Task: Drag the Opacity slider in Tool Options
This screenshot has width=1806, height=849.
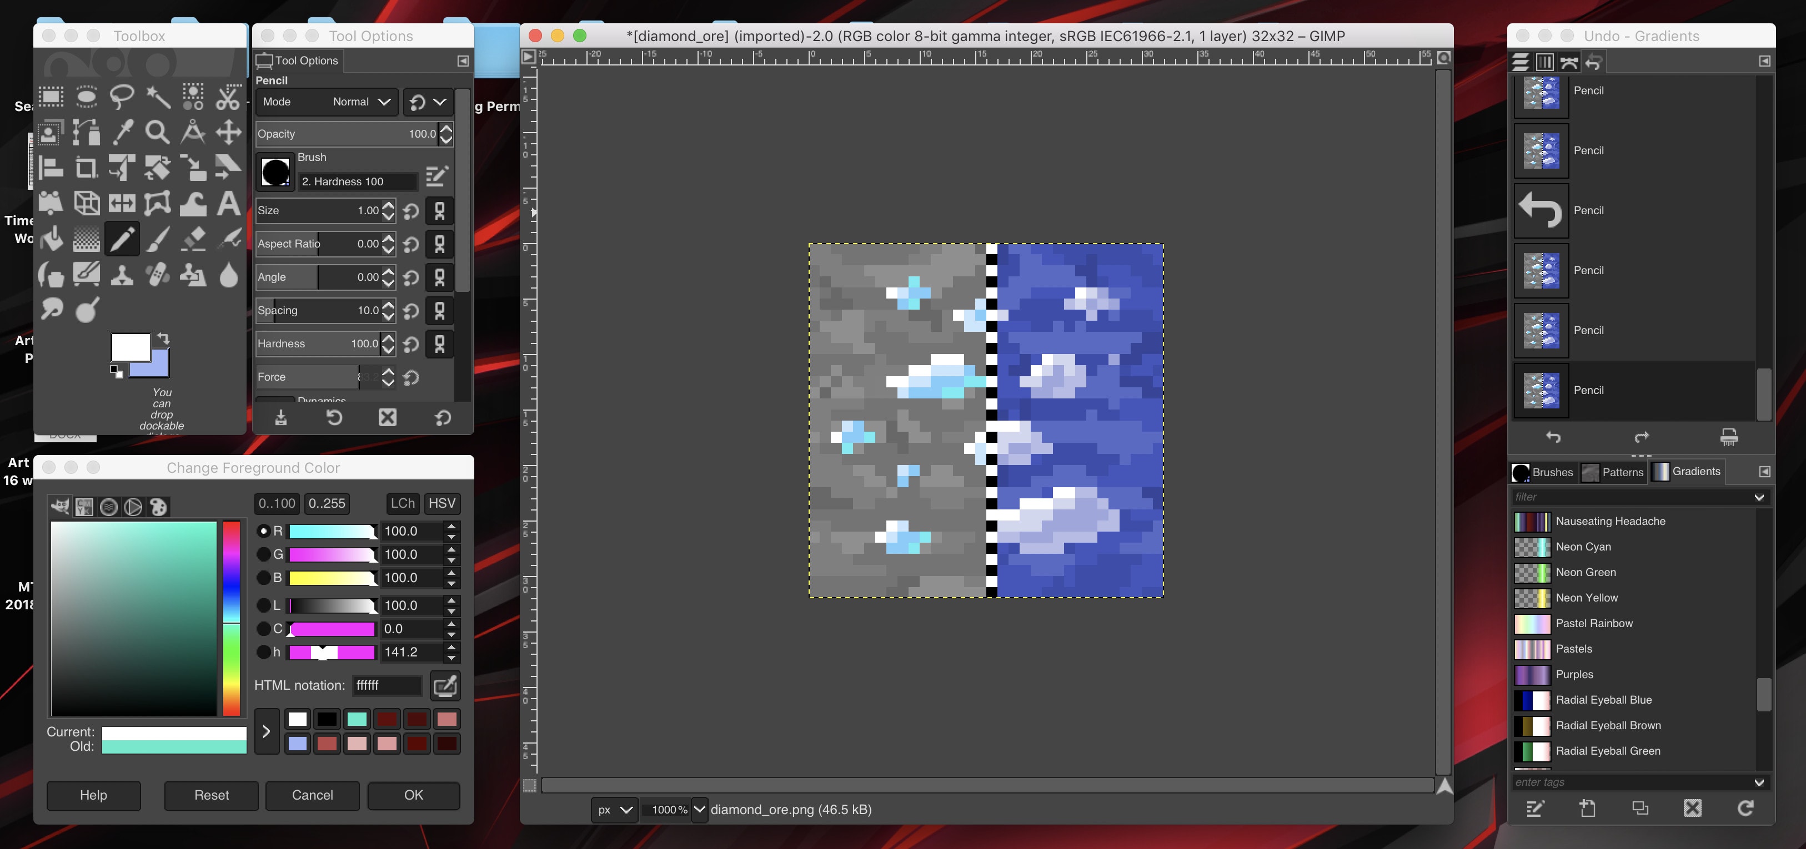Action: (x=345, y=132)
